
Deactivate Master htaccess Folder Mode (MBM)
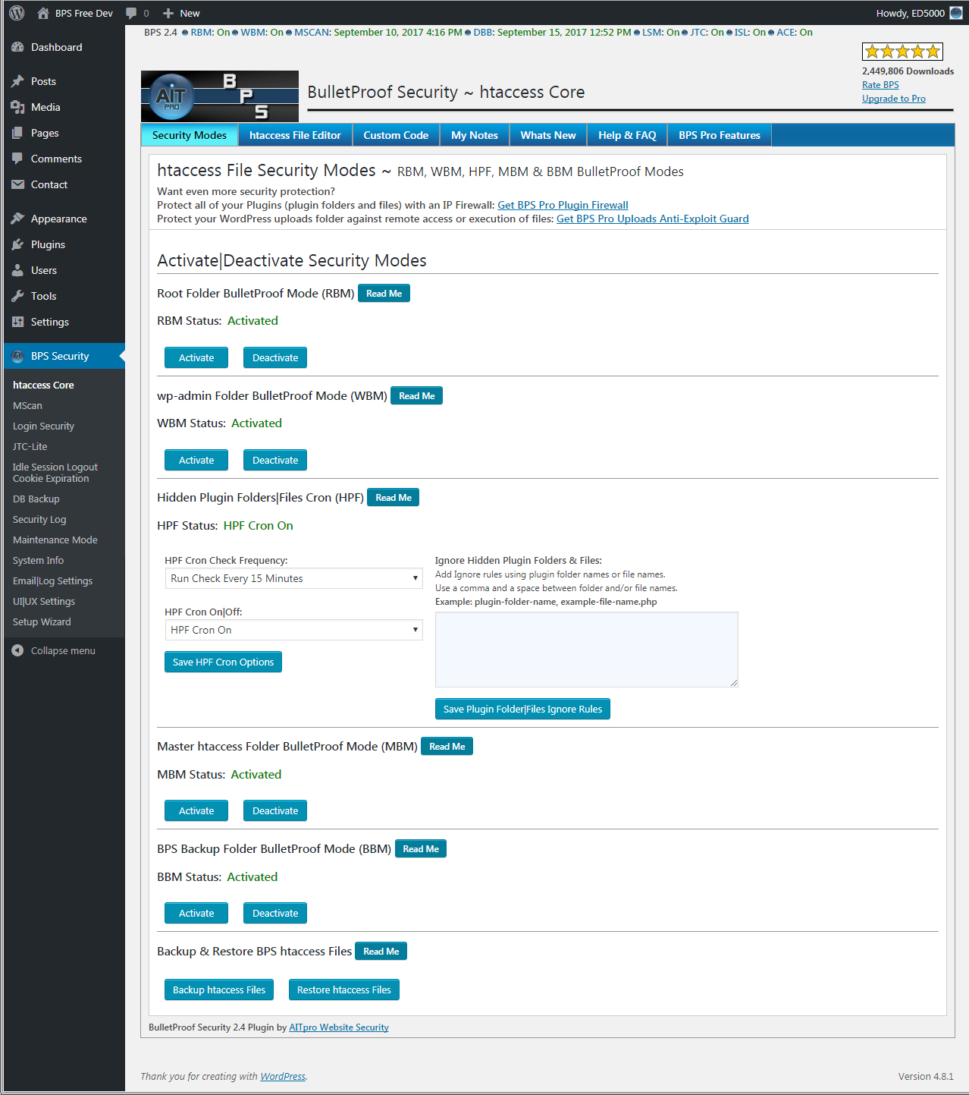[275, 810]
